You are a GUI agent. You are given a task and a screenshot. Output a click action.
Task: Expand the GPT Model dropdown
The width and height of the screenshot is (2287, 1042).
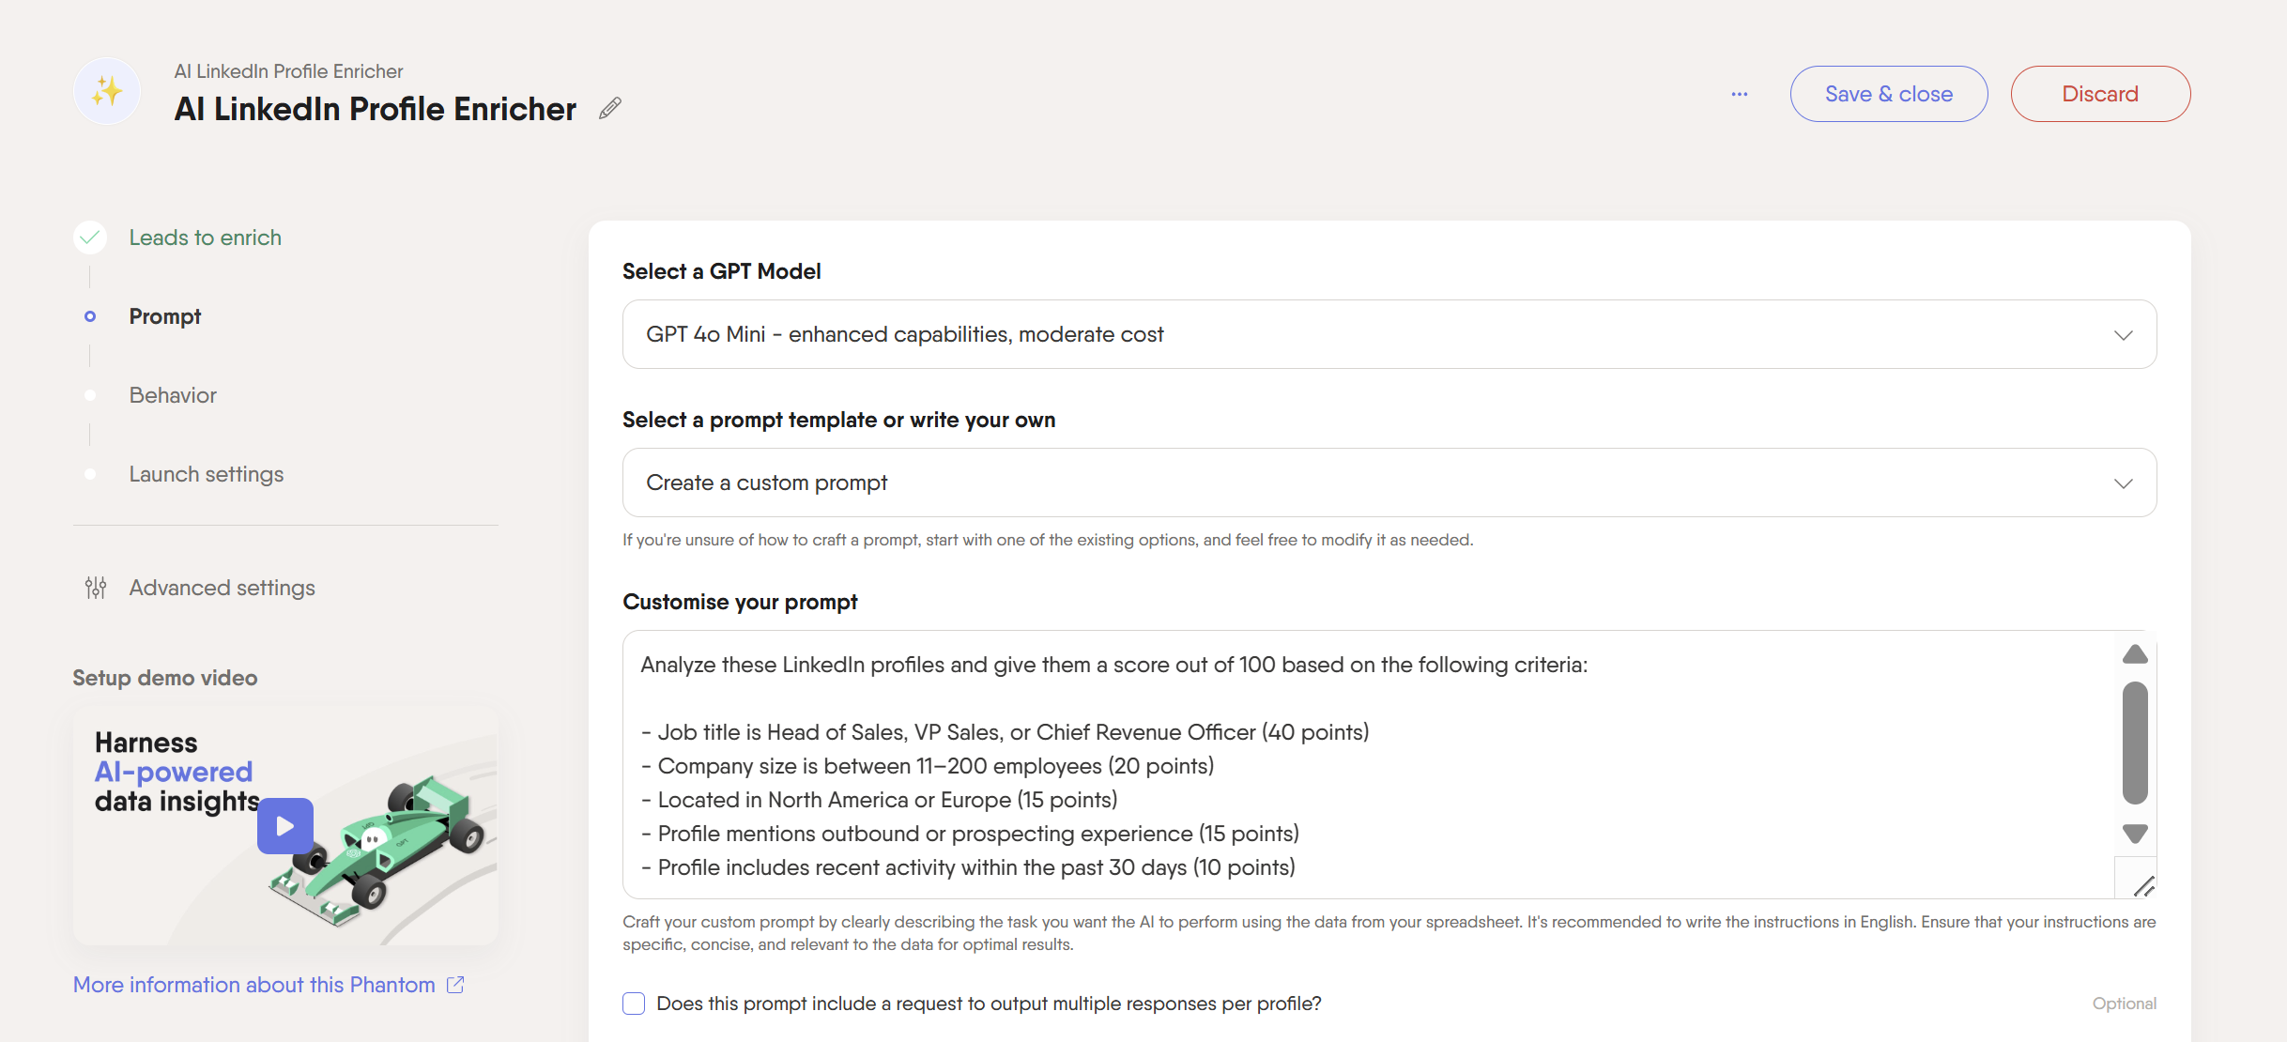point(1389,334)
